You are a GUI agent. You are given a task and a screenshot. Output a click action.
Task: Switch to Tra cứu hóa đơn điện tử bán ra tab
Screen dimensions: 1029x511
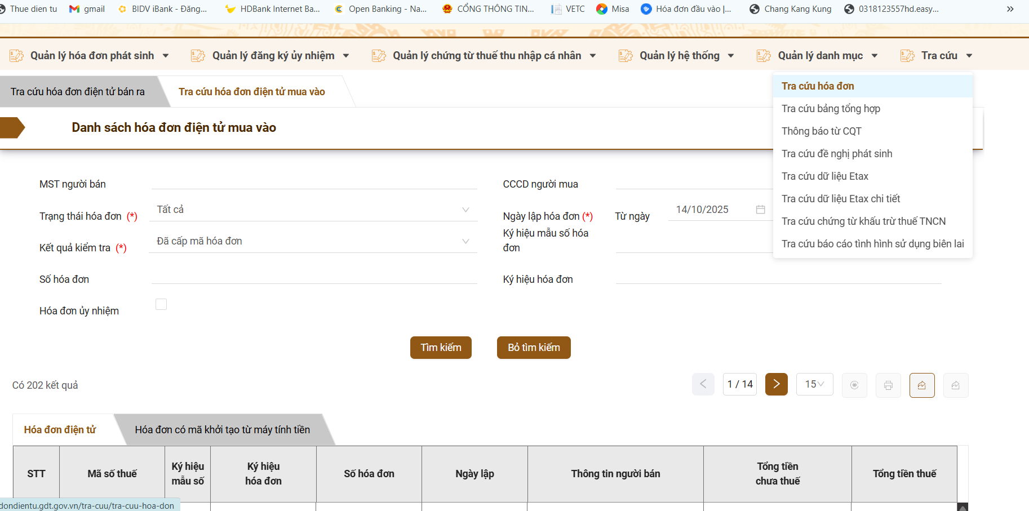point(78,92)
